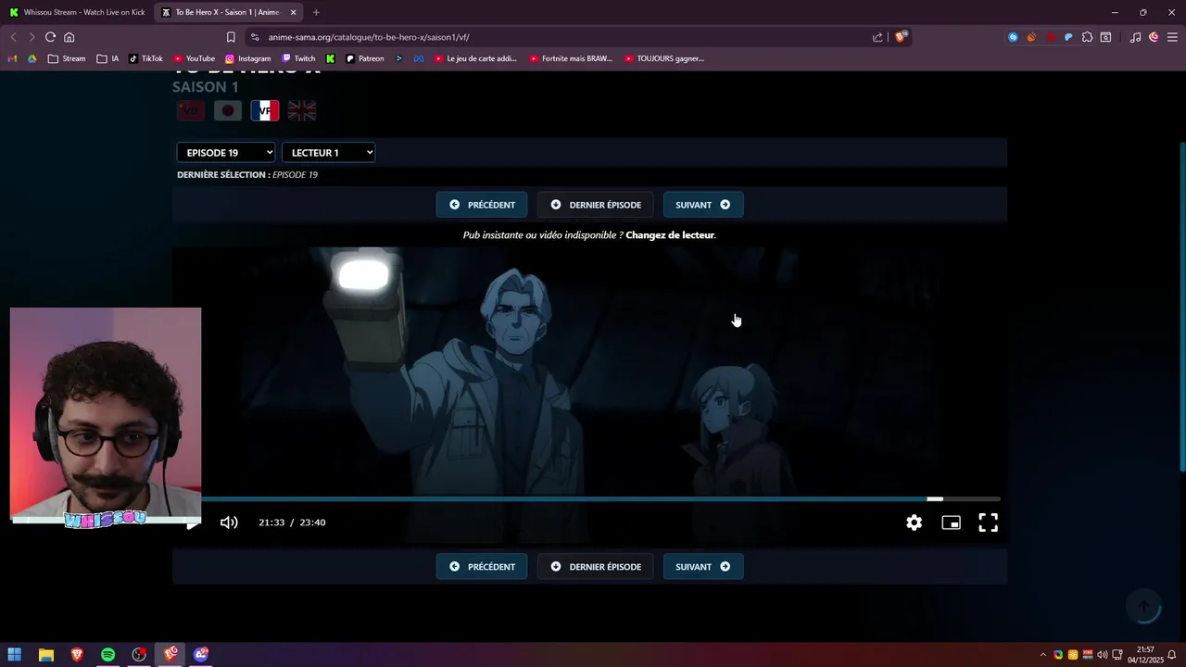Select the Japanese flag language option
This screenshot has height=667, width=1186.
[228, 111]
